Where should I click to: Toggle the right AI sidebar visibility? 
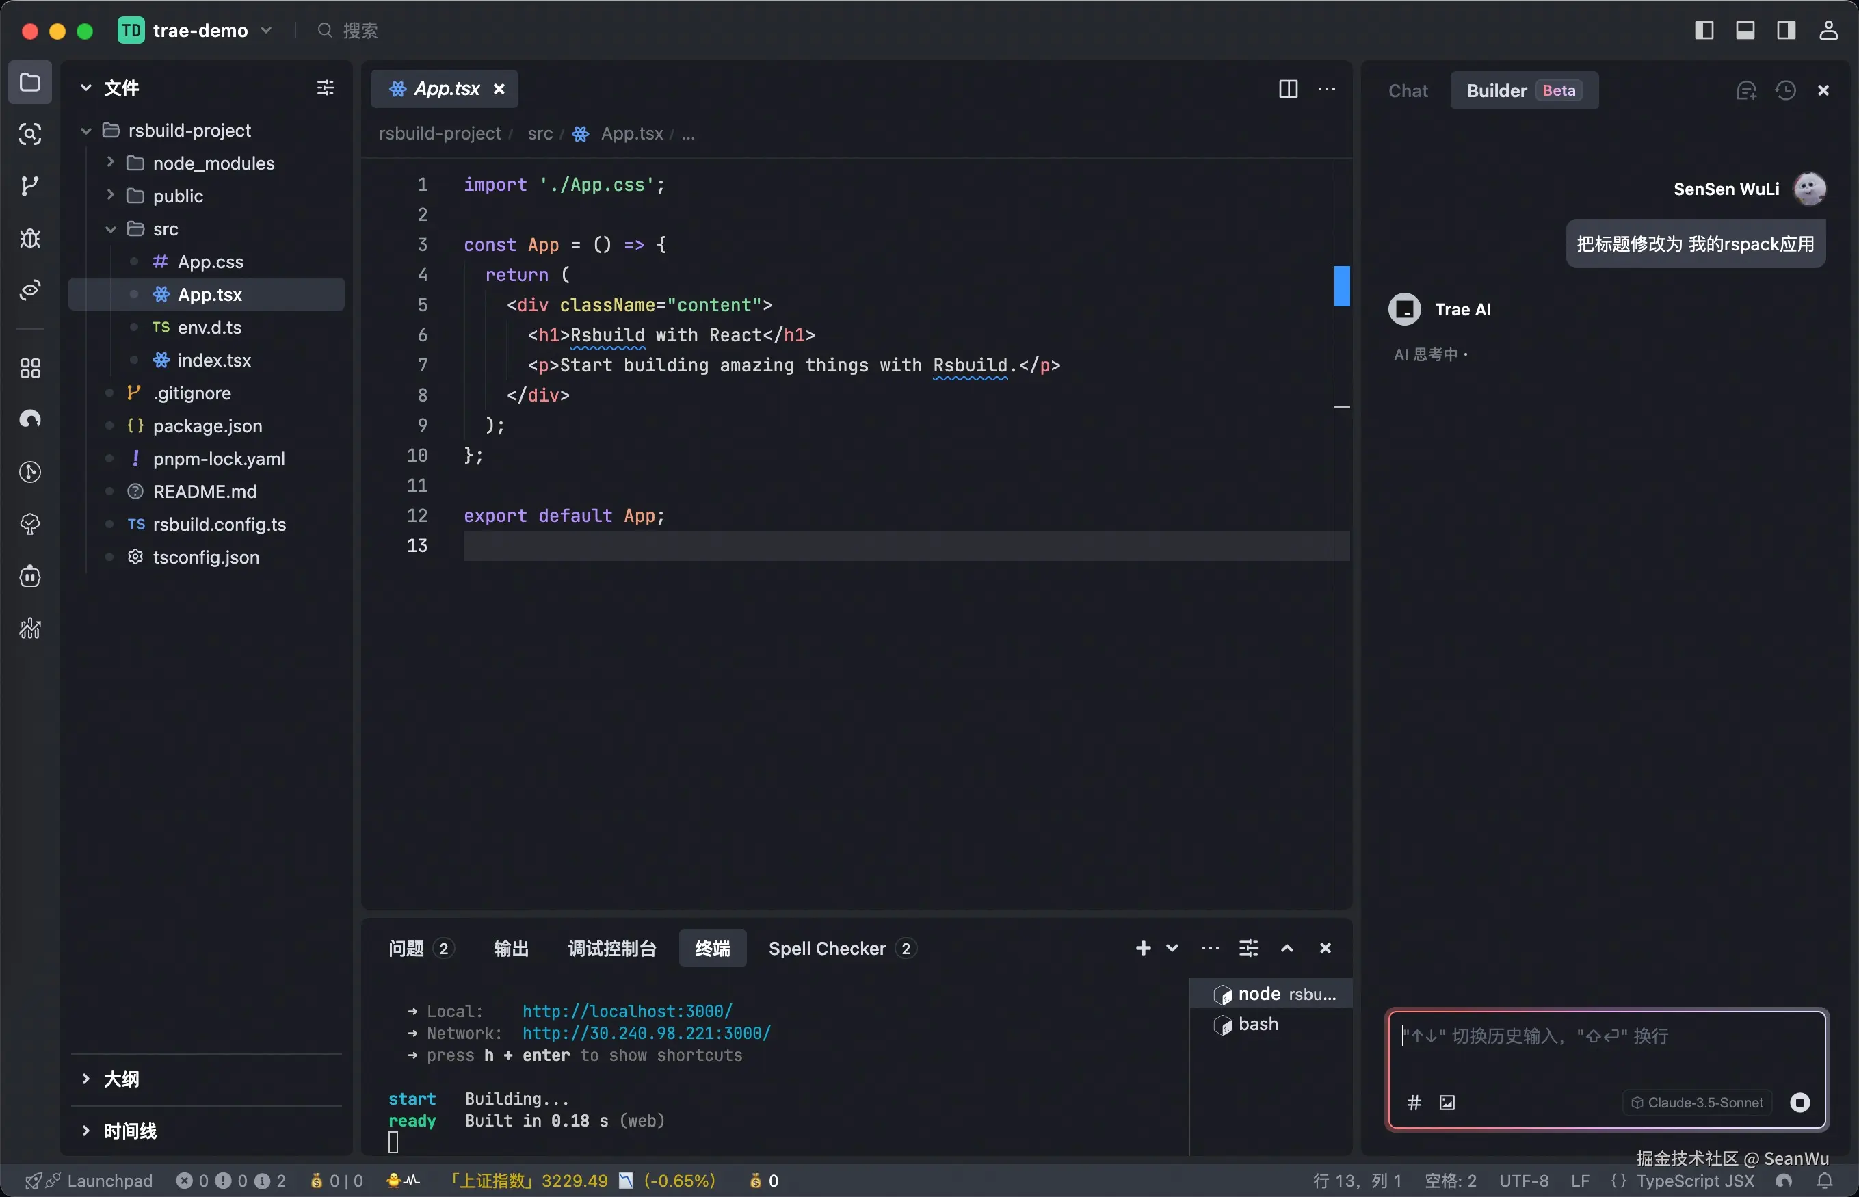pos(1786,30)
